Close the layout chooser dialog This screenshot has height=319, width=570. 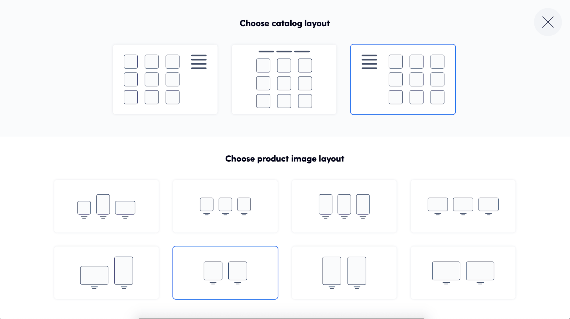(548, 22)
